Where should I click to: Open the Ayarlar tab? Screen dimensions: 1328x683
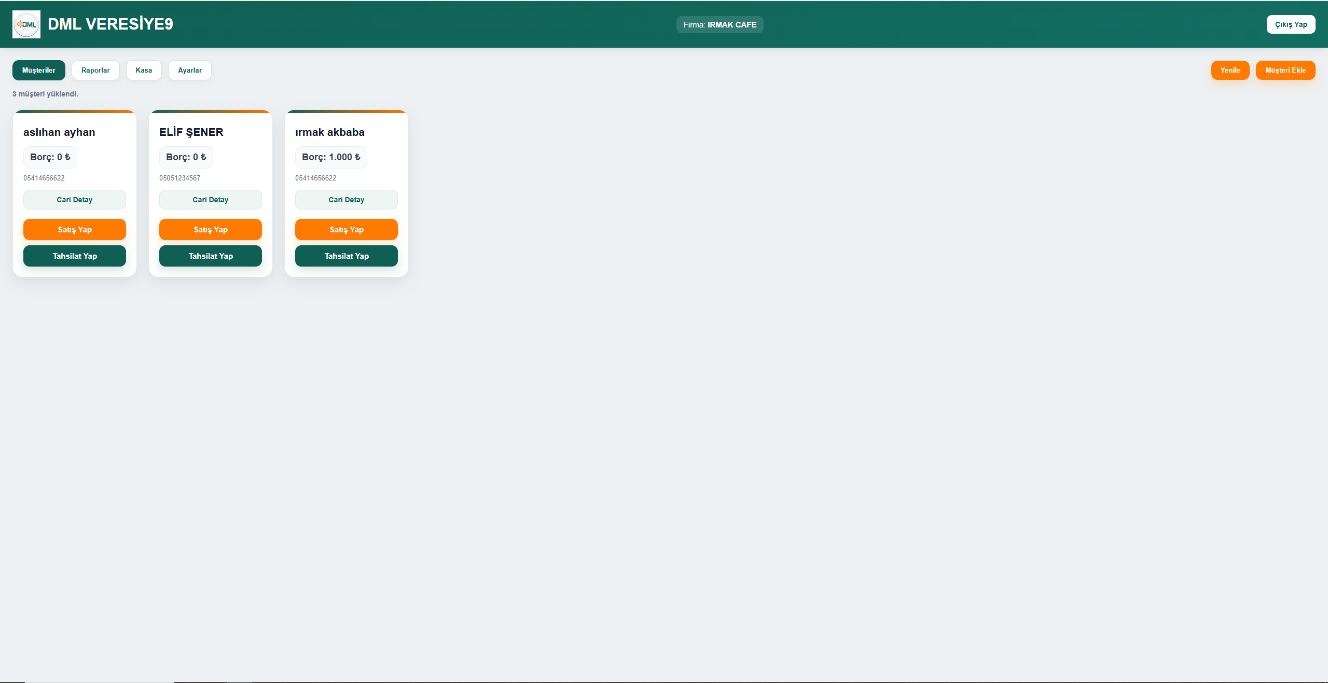(x=189, y=70)
